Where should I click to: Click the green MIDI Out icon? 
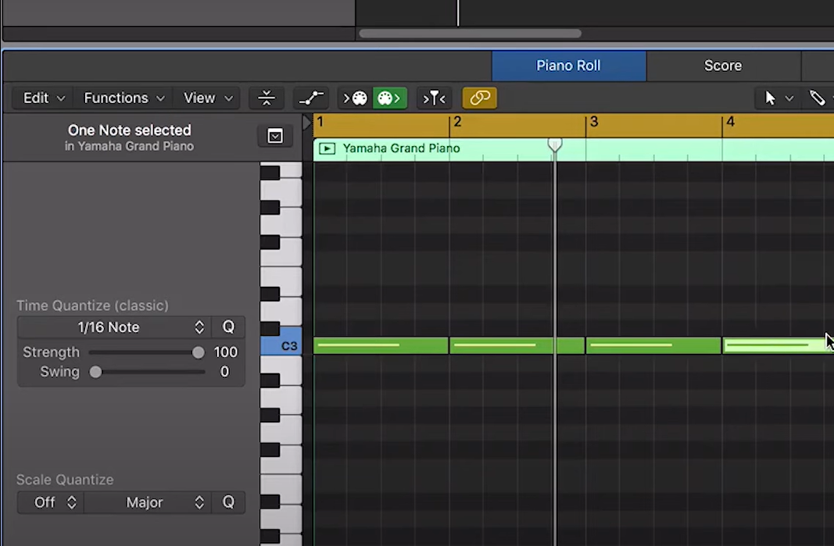click(389, 98)
